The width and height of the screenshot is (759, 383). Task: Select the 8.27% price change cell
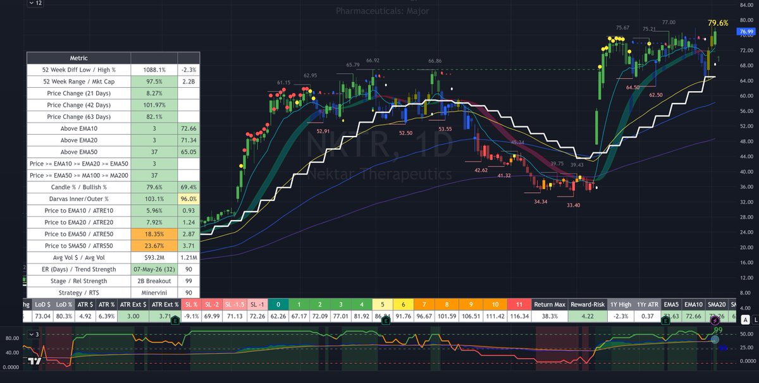154,93
